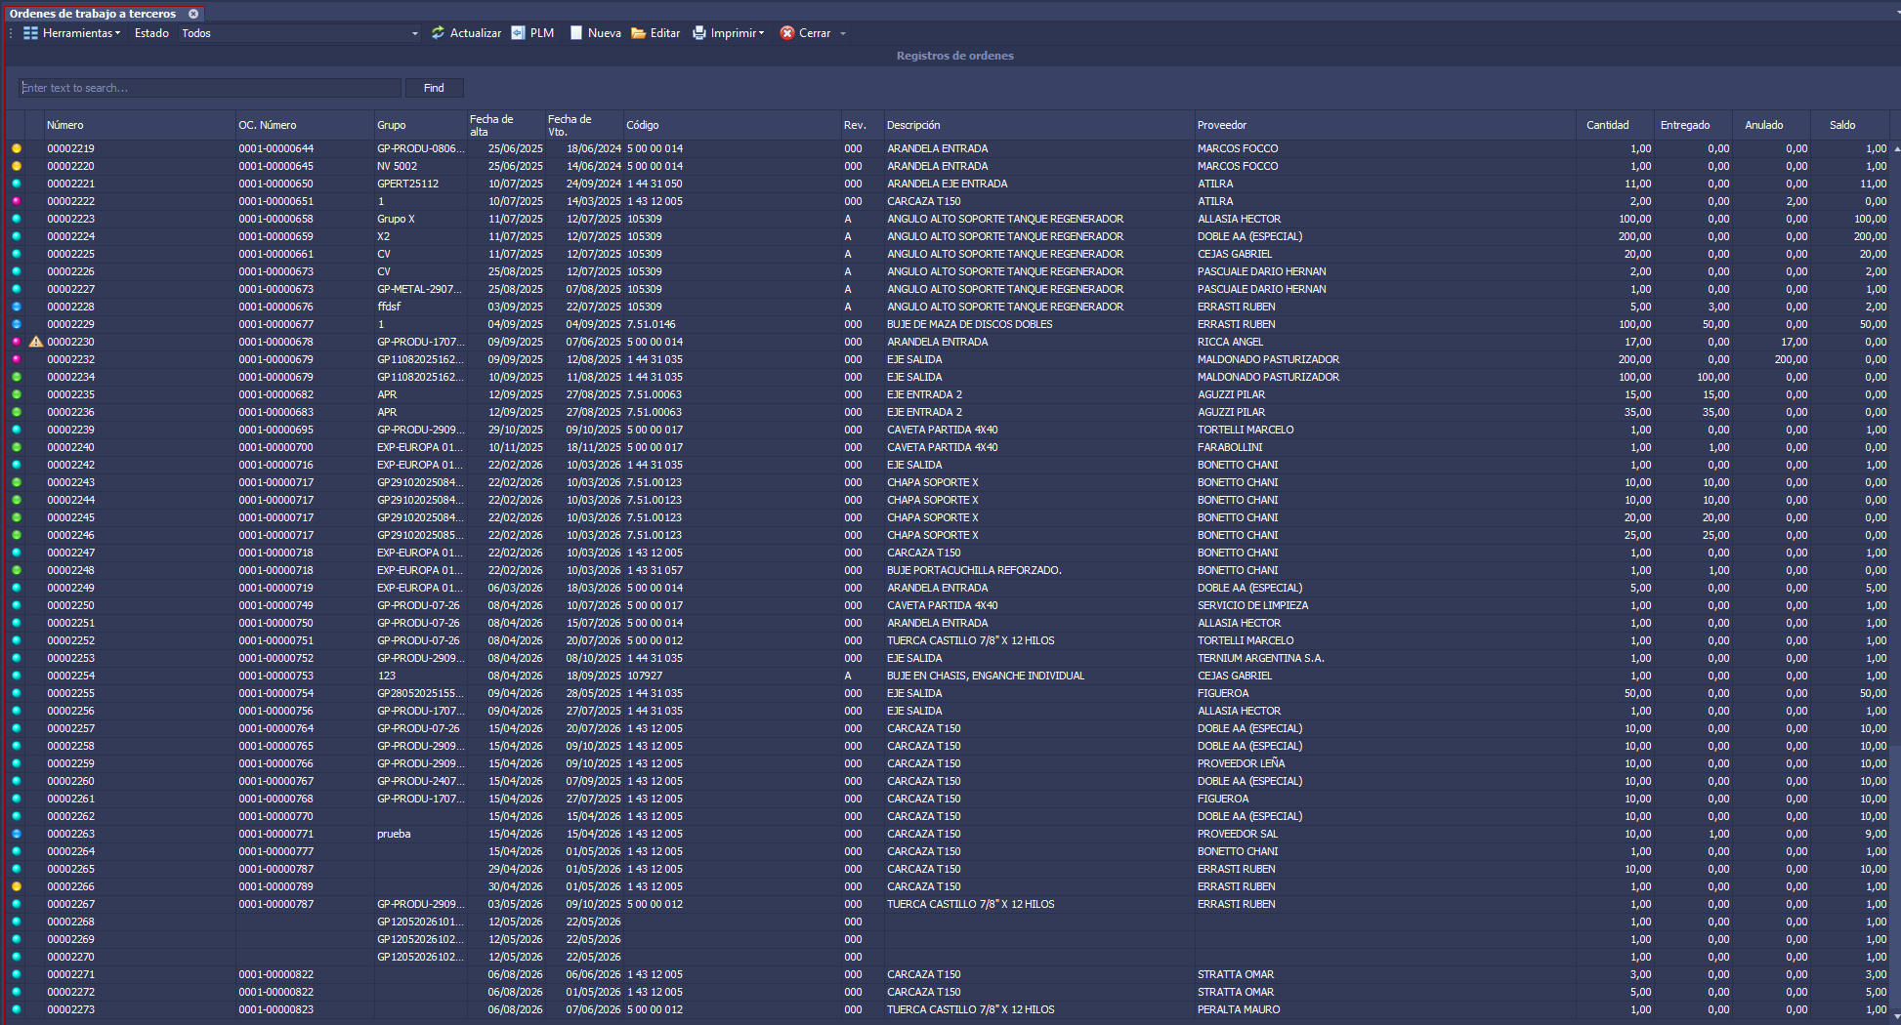Click the warning triangle on order 00002230
The height and width of the screenshot is (1025, 1901).
pos(36,342)
